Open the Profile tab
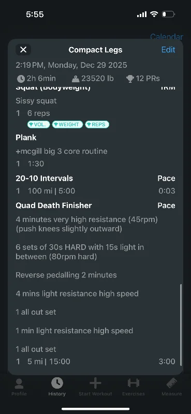Screen dimensions: 191x414 [x=19, y=387]
